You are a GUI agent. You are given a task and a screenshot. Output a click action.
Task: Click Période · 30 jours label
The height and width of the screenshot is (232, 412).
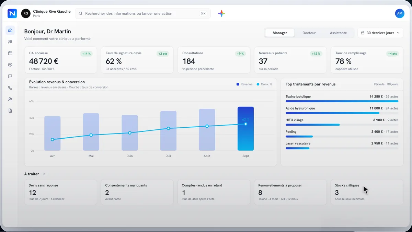(386, 84)
